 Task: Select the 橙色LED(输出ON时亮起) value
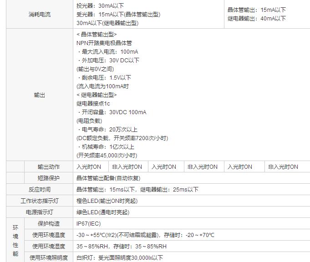107,201
